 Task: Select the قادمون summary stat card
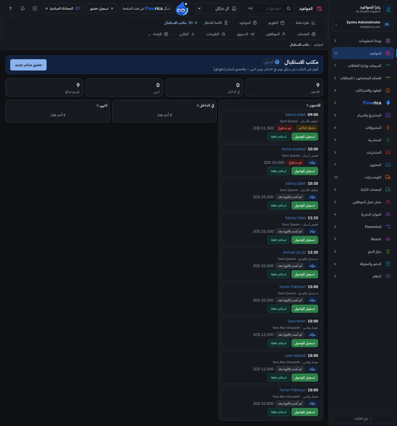tap(284, 88)
